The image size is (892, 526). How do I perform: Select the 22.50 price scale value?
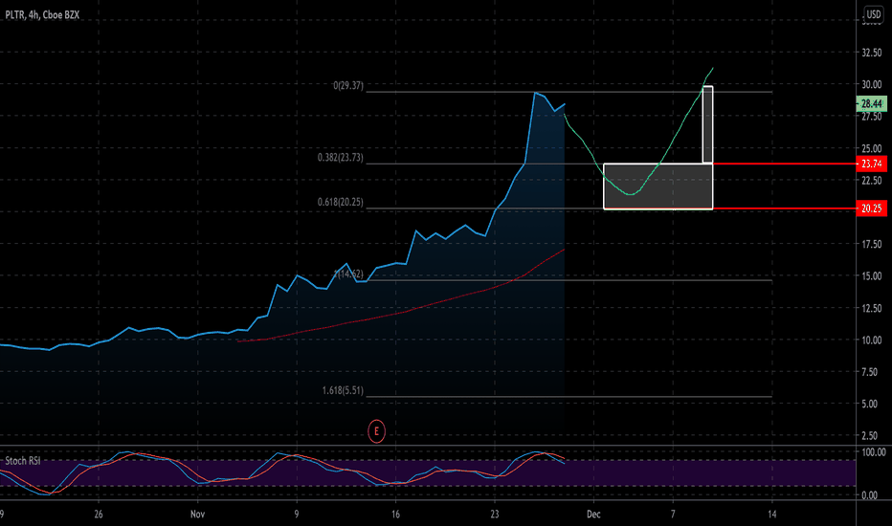tap(872, 180)
